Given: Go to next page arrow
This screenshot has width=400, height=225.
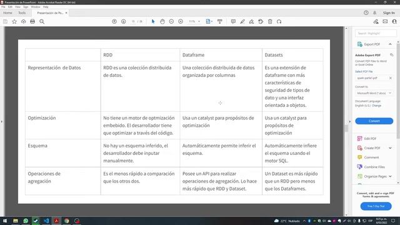Looking at the screenshot, I should point(124,22).
